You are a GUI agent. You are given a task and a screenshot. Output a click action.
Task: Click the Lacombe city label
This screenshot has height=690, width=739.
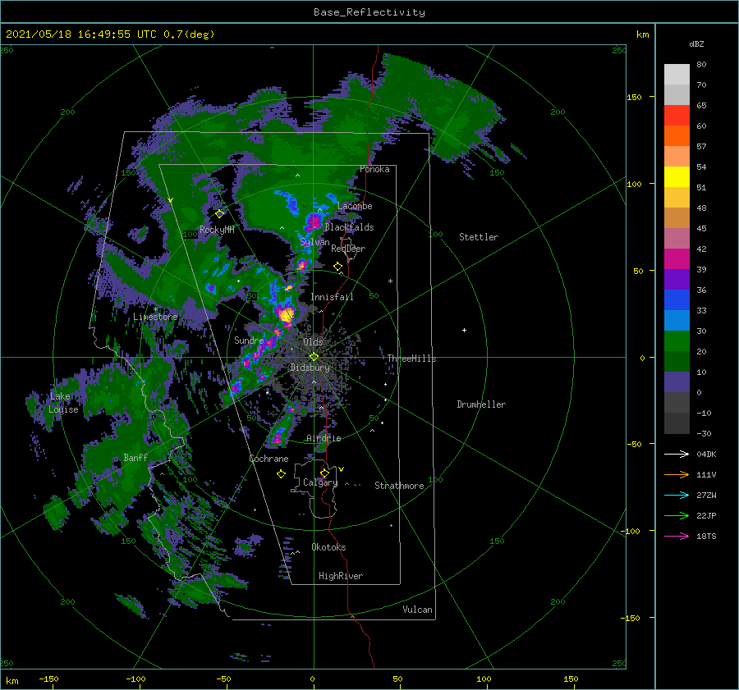click(x=355, y=206)
